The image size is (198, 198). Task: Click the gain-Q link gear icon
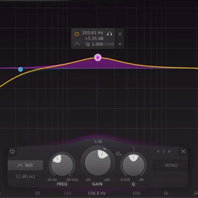(118, 154)
